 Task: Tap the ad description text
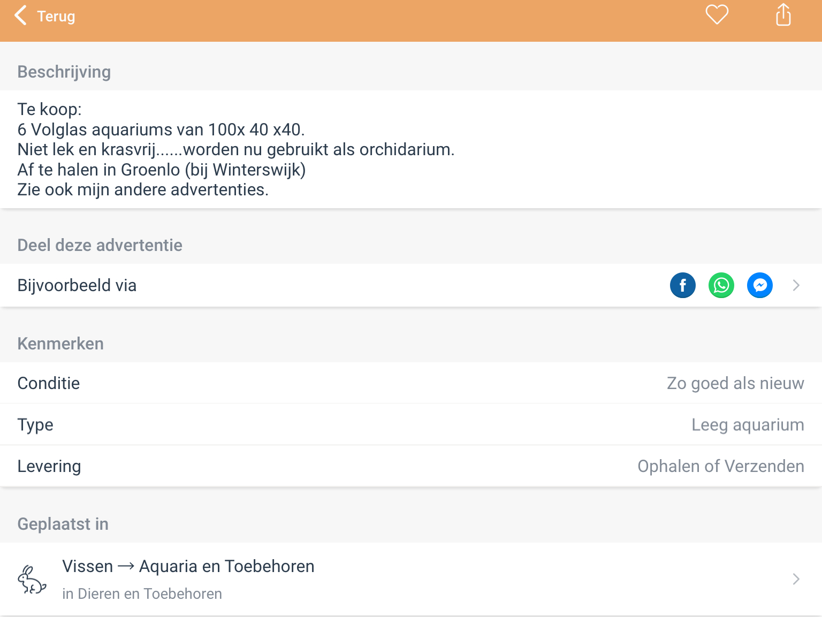[235, 149]
